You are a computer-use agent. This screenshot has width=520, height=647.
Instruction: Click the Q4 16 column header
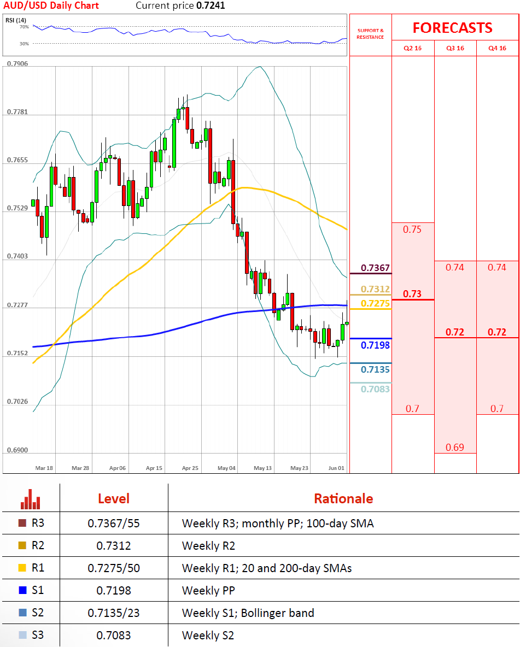(497, 48)
